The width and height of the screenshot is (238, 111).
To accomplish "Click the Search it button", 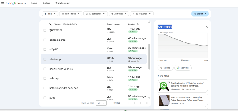I will click(183, 68).
